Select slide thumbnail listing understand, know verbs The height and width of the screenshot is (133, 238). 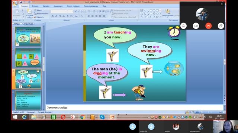click(28, 100)
